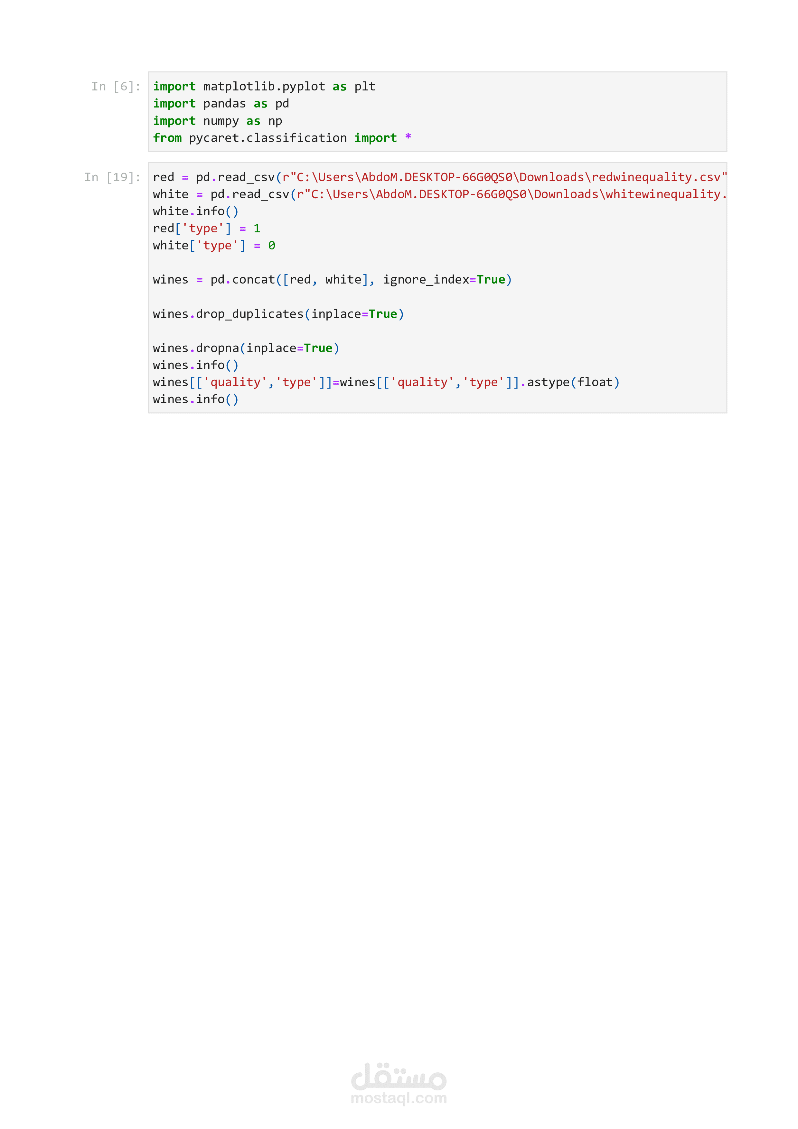Click the pd.concat code line

click(332, 280)
